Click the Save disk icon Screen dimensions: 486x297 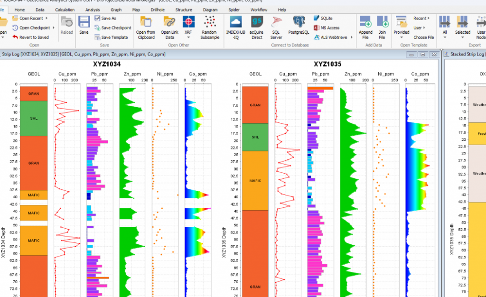point(84,22)
